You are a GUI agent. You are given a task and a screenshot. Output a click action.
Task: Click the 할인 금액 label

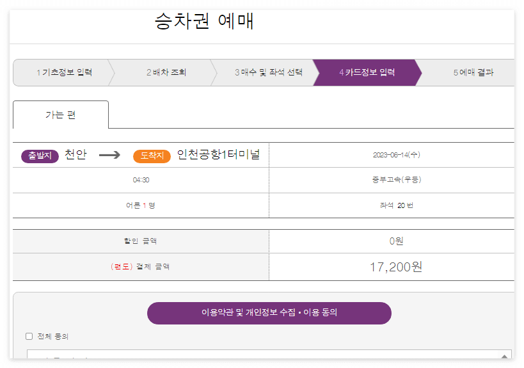(140, 241)
